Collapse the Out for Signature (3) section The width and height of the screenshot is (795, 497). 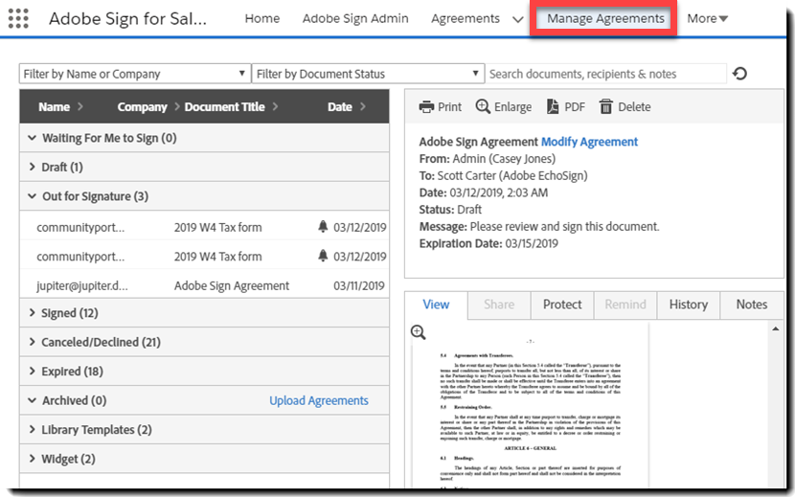pyautogui.click(x=32, y=196)
